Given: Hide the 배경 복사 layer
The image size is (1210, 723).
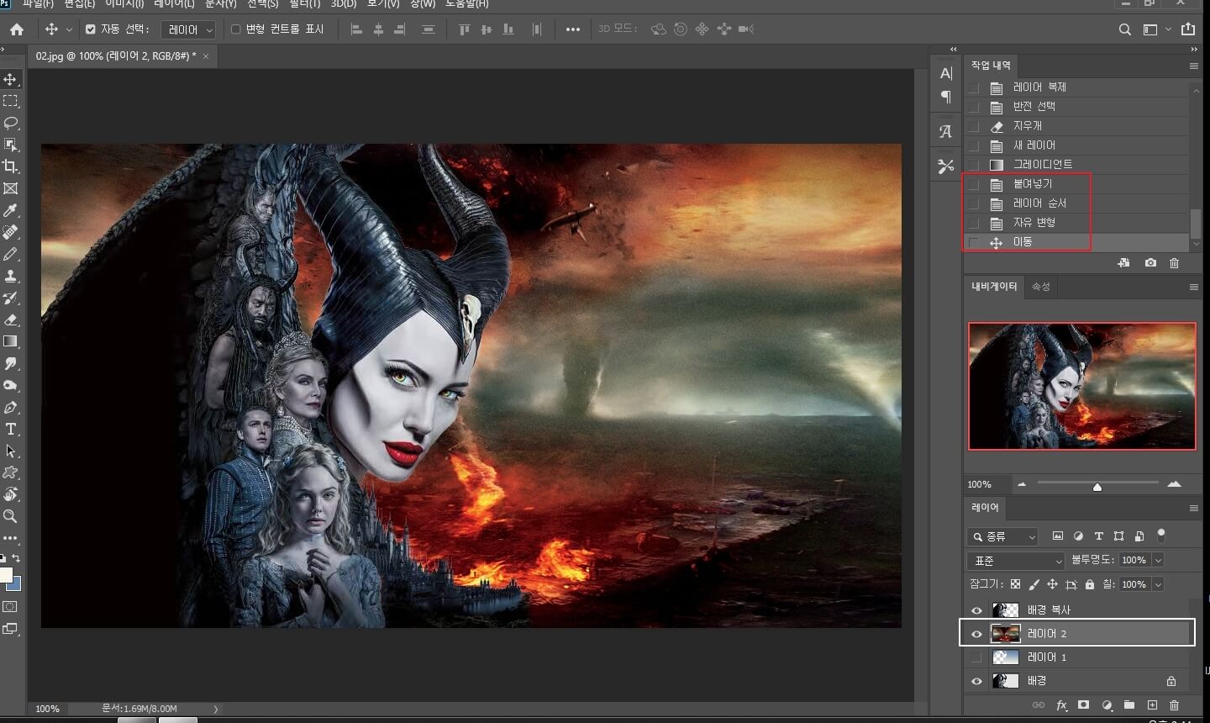Looking at the screenshot, I should 976,610.
